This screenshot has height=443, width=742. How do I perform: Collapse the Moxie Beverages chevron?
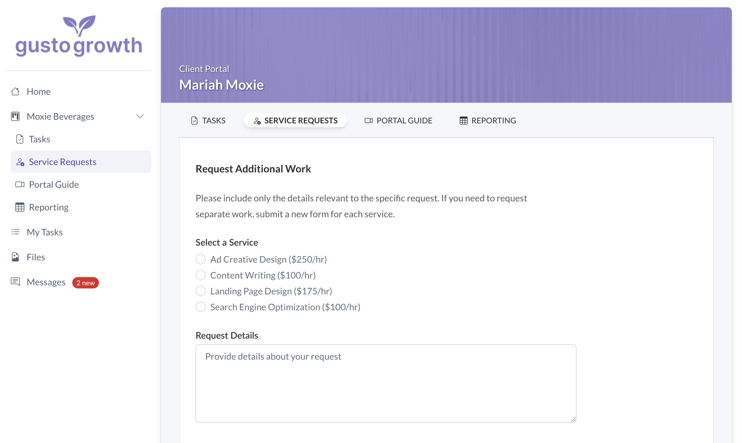click(140, 116)
